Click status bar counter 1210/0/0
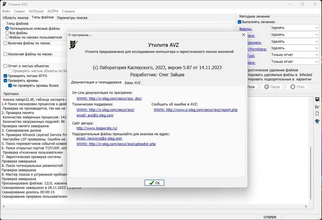Image resolution: width=322 pixels, height=220 pixels. click(x=270, y=217)
